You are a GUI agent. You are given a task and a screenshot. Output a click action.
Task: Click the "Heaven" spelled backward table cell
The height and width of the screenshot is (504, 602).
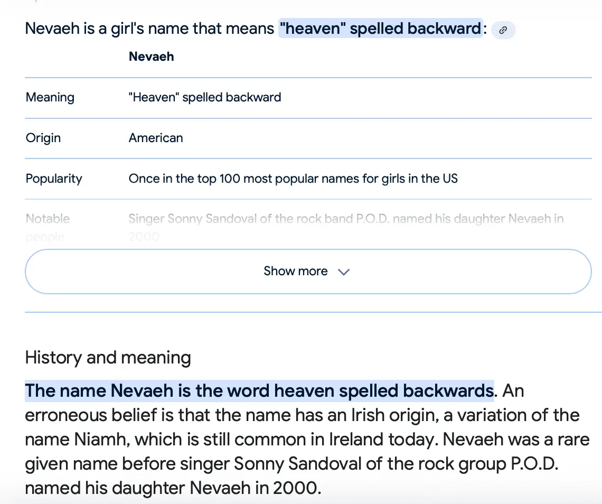tap(204, 97)
